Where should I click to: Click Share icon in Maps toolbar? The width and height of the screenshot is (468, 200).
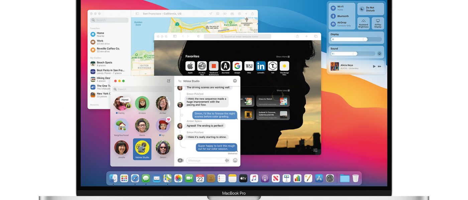pyautogui.click(x=253, y=14)
